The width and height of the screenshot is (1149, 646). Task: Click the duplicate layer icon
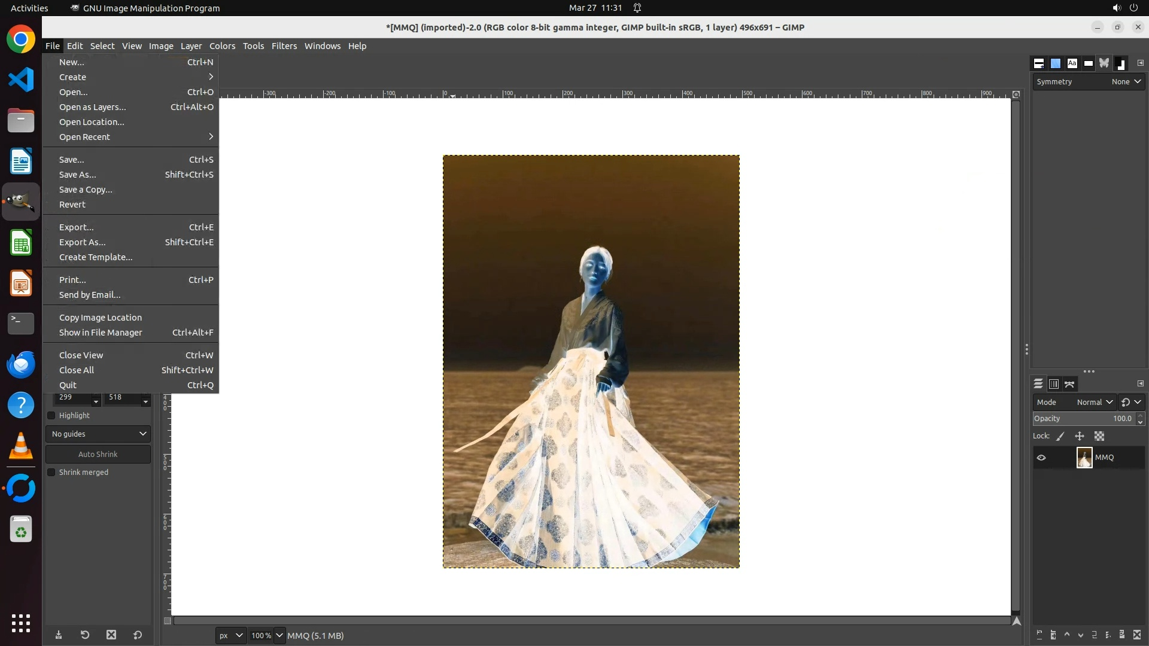tap(1094, 635)
